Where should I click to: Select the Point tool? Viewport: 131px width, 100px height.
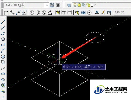click(x=3, y=97)
